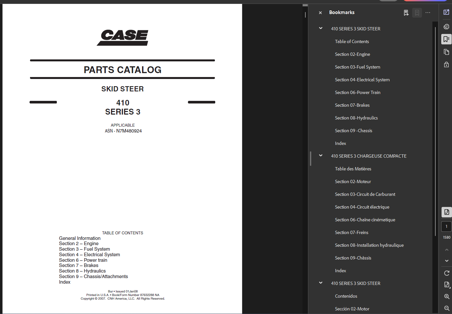Click the add new bookmark icon
This screenshot has width=452, height=314.
(417, 13)
